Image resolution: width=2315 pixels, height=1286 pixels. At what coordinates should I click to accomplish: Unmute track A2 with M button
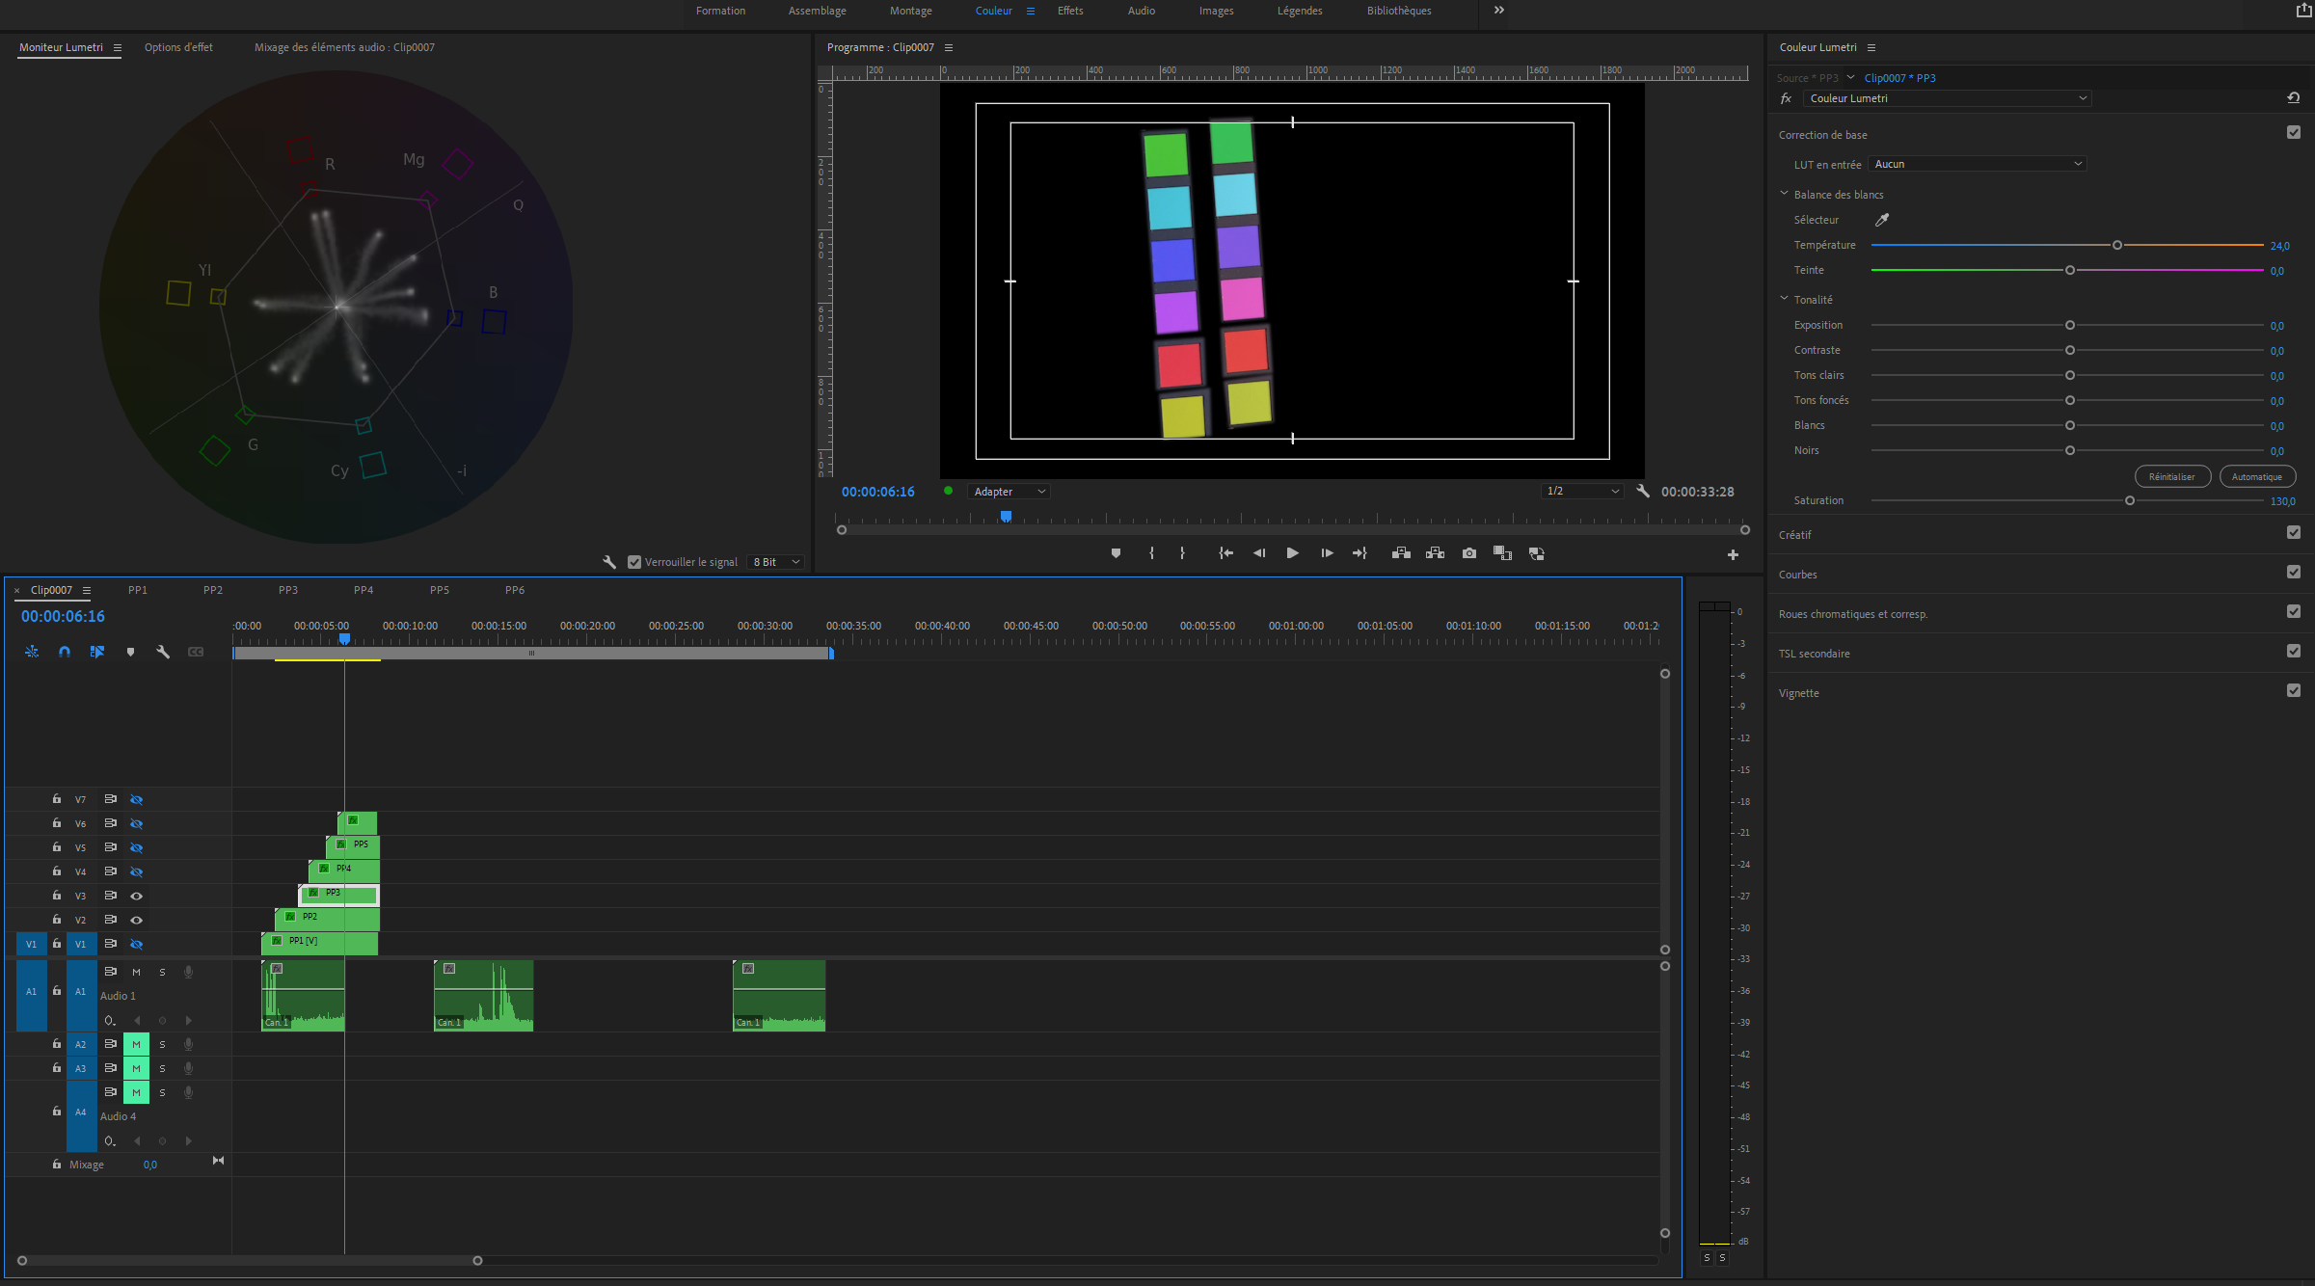click(136, 1044)
